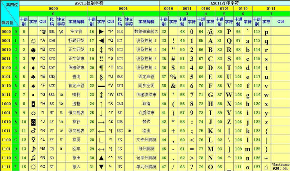Click the female sign symbol beside ^L
The height and width of the screenshot is (171, 290).
33,140
